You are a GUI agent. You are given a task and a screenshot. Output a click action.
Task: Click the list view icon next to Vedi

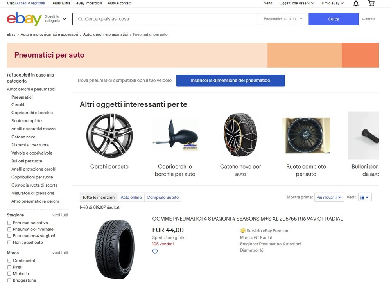364,198
